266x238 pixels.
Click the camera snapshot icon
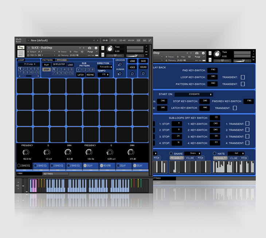(x=90, y=48)
